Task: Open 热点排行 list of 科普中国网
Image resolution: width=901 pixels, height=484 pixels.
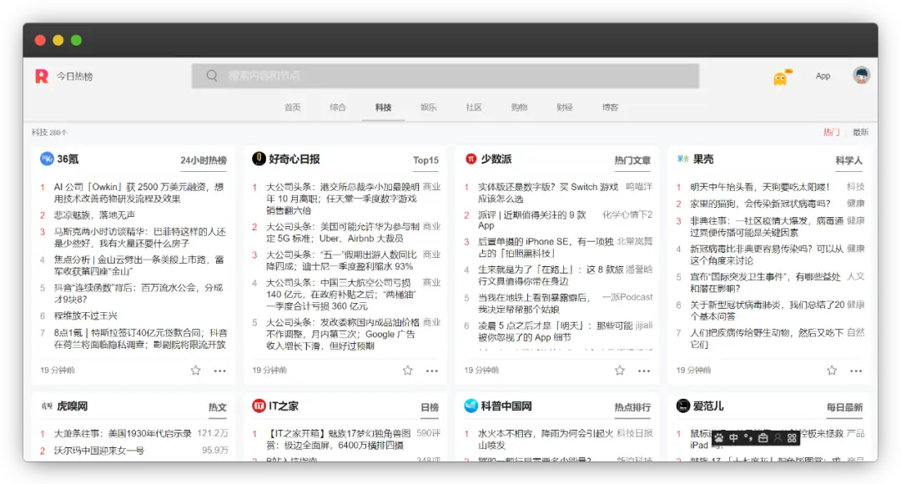Action: click(x=632, y=407)
